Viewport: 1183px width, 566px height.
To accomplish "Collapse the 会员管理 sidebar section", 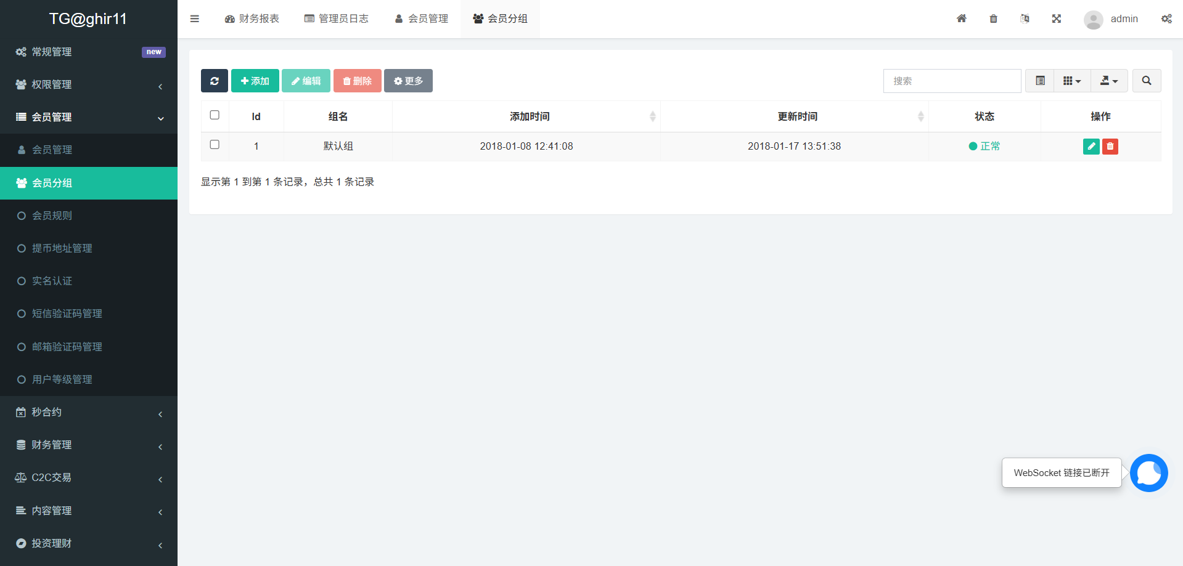I will pos(89,117).
